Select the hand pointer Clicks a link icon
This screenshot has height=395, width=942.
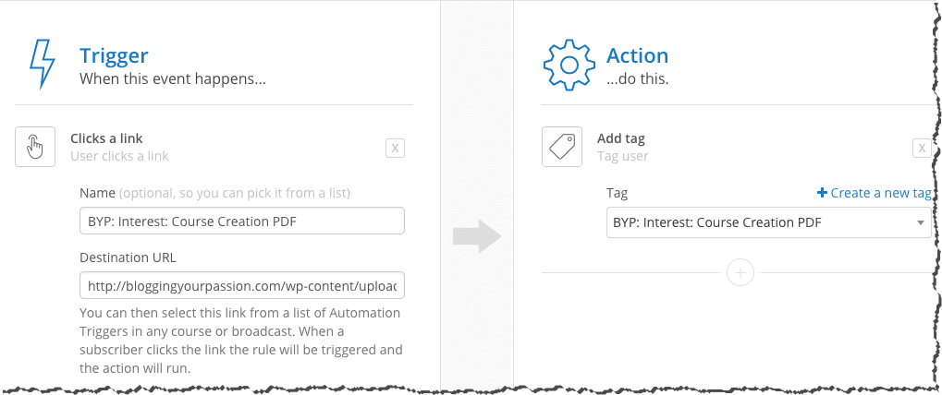(x=35, y=147)
